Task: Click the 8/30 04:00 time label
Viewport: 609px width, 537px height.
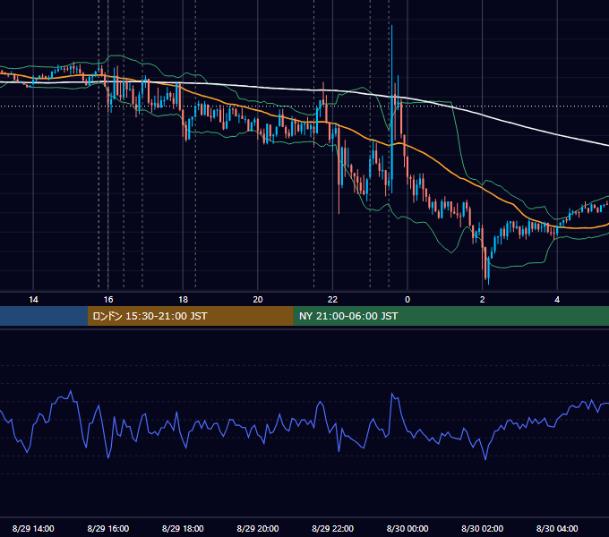Action: click(557, 528)
